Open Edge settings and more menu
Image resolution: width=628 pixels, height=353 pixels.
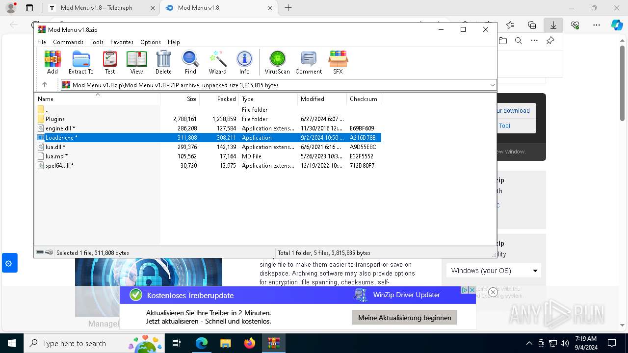pyautogui.click(x=597, y=25)
